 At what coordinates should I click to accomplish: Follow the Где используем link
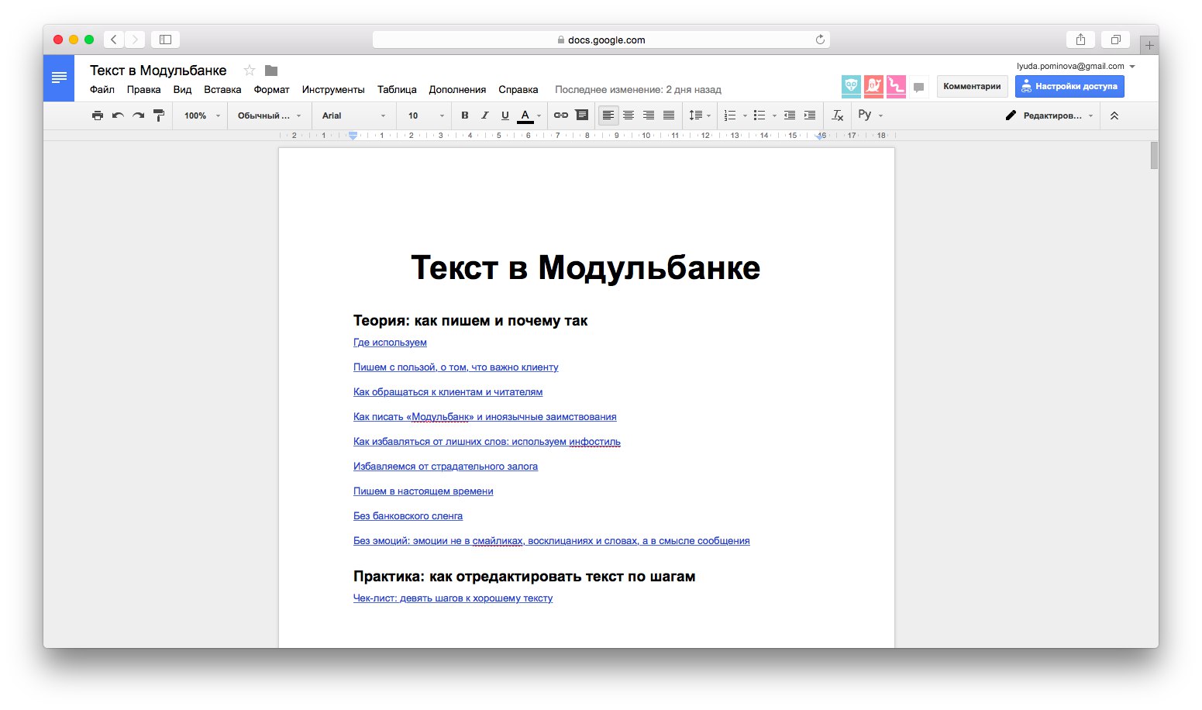390,342
